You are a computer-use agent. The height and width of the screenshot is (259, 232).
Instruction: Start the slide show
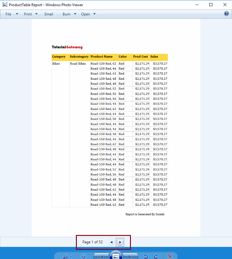pos(116,256)
